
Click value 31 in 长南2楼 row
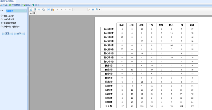152,94
